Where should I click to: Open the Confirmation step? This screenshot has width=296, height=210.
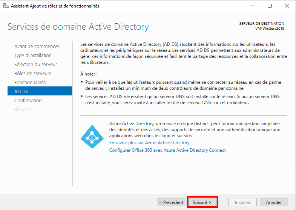pyautogui.click(x=28, y=101)
